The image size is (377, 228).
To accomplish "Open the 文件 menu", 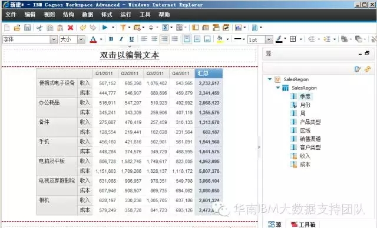I will (11, 14).
